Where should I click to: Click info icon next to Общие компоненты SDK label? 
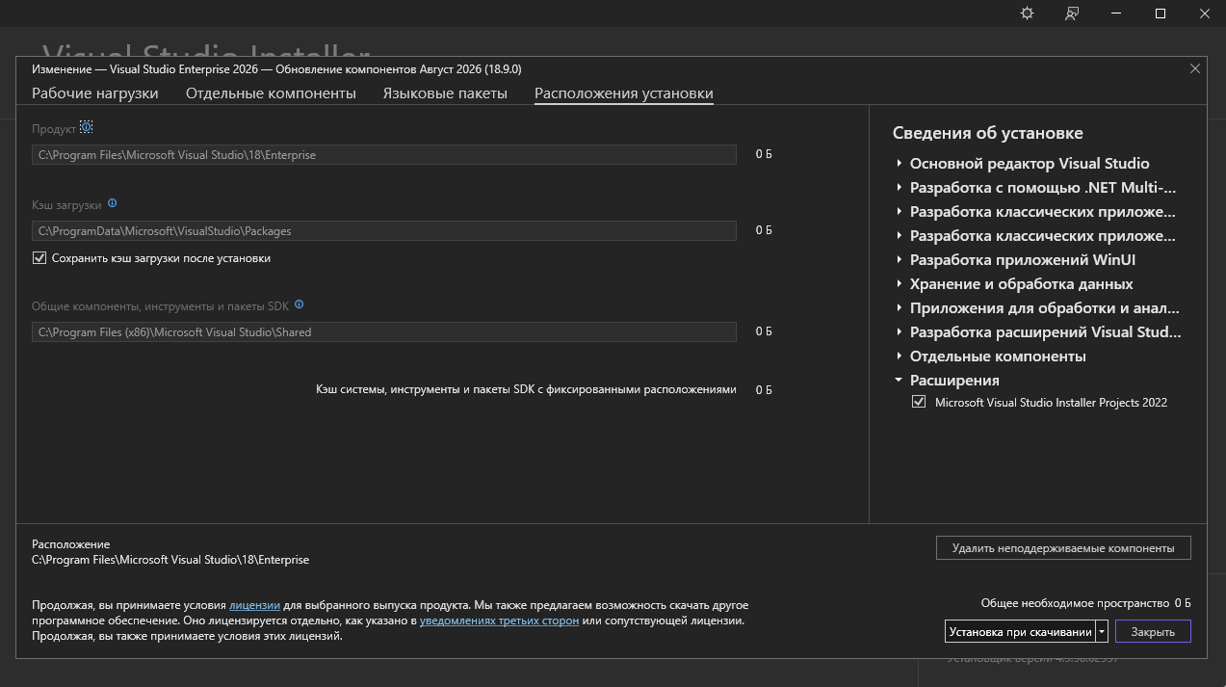(300, 304)
